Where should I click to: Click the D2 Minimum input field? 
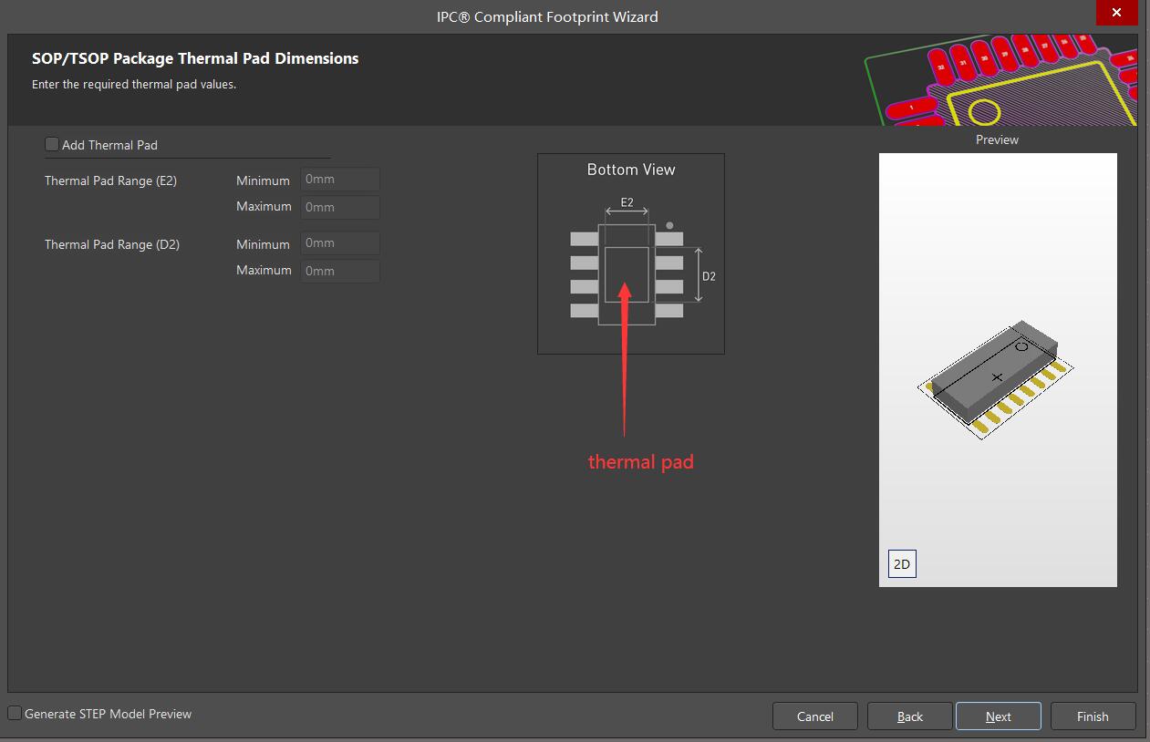pyautogui.click(x=340, y=243)
